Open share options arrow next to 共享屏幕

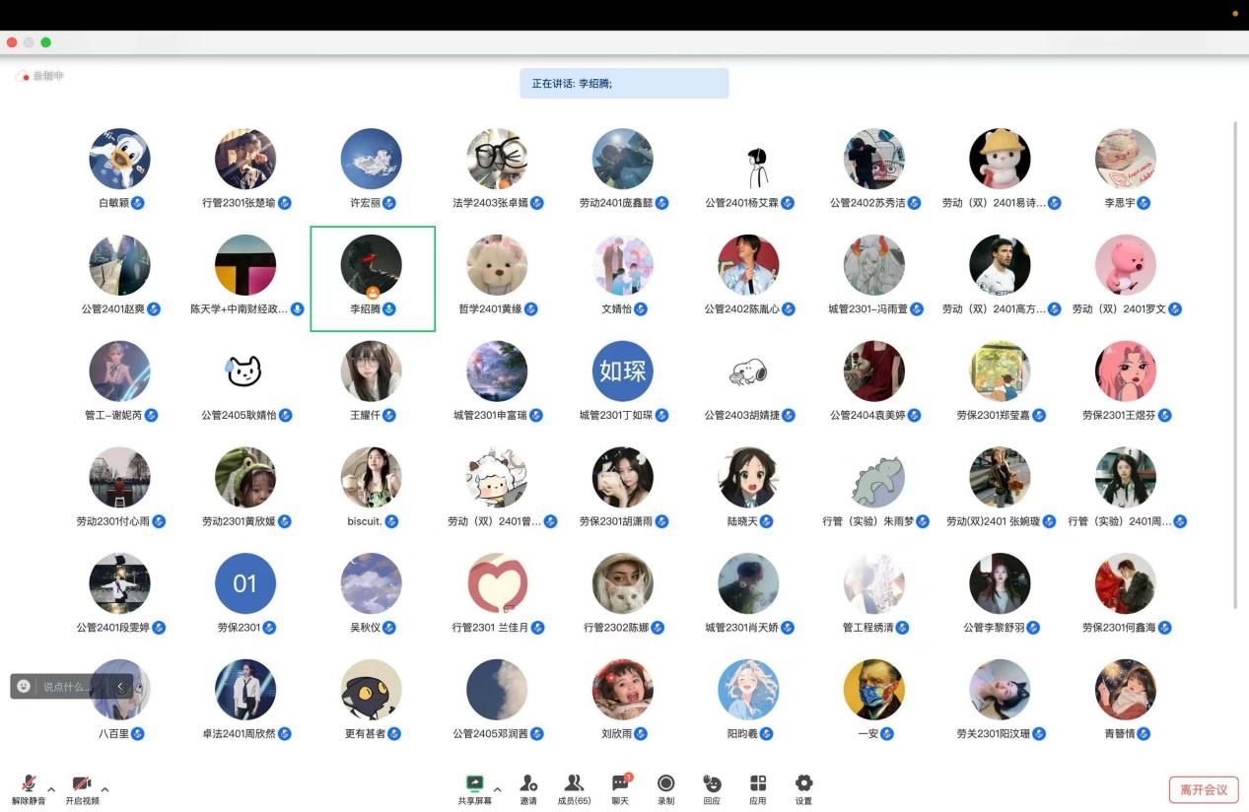pyautogui.click(x=497, y=788)
